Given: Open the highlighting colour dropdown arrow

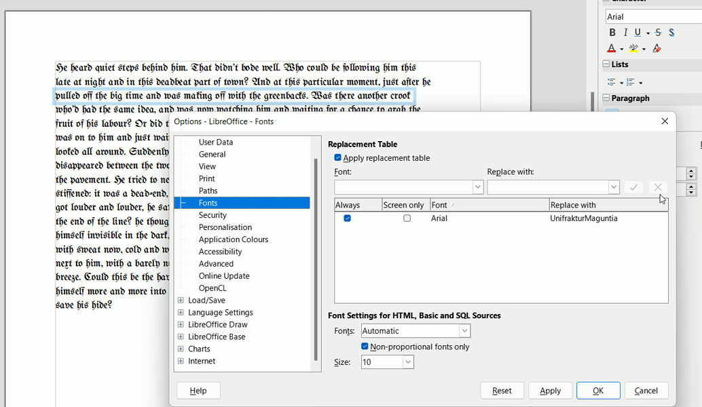Looking at the screenshot, I should (x=644, y=50).
